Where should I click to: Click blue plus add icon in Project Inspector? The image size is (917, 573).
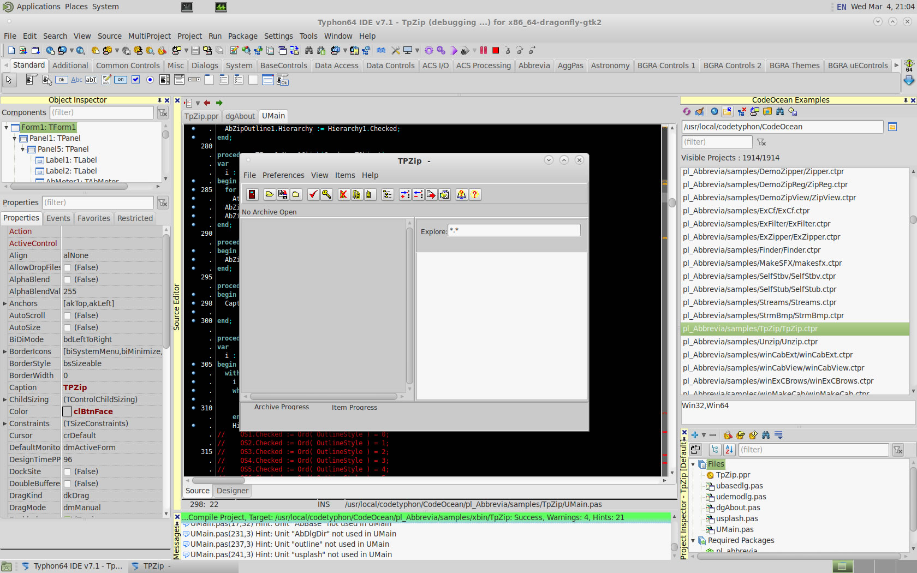point(695,435)
